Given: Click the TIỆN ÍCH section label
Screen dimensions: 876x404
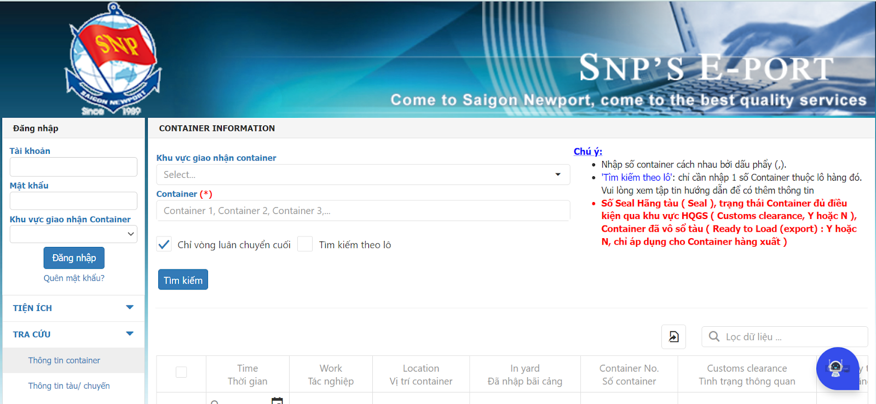Looking at the screenshot, I should click(x=32, y=308).
